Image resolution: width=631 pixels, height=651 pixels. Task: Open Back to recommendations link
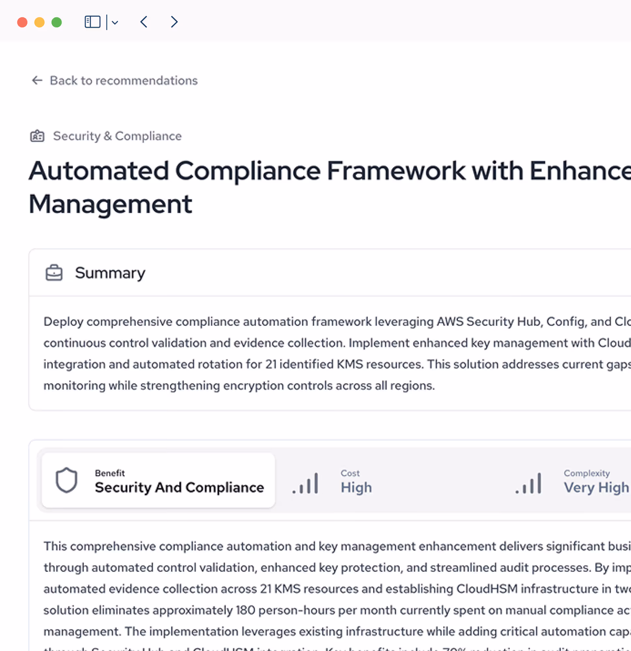[x=124, y=80]
